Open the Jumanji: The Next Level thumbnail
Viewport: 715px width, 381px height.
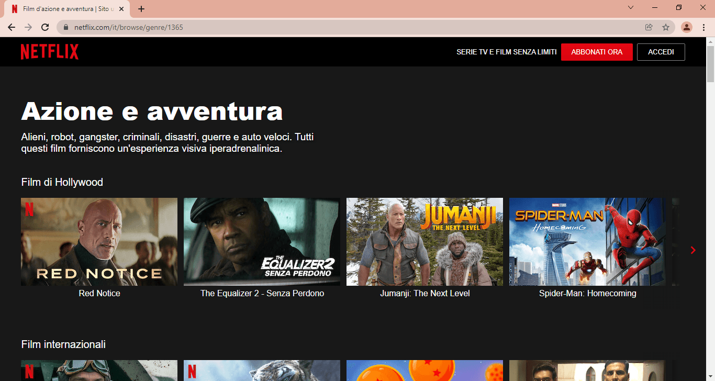click(x=424, y=242)
